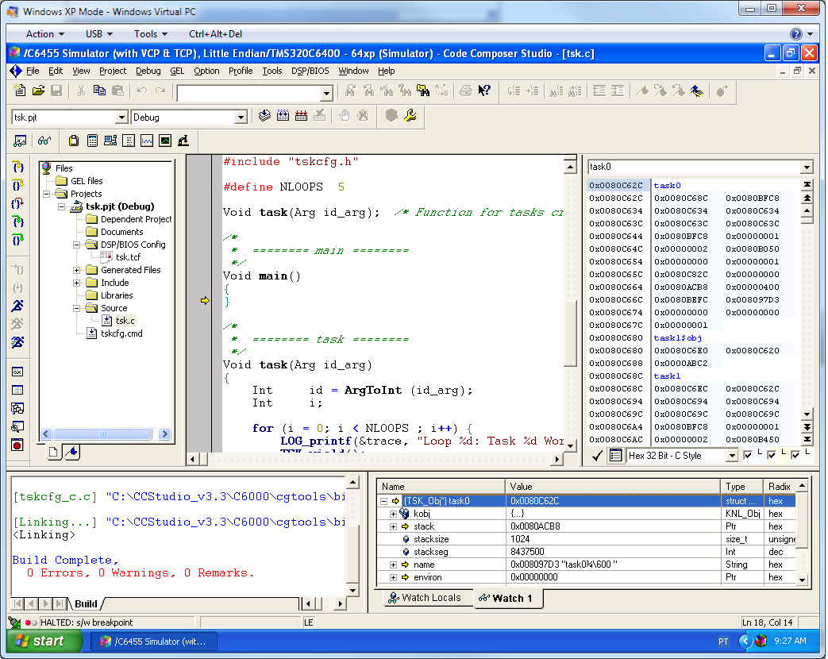Click the blue arrow bookmark toolbar icon
This screenshot has width=828, height=659.
[x=696, y=91]
